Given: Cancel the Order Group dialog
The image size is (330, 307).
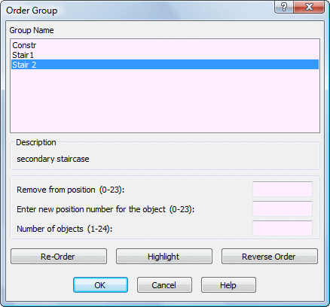Looking at the screenshot, I should coord(164,285).
